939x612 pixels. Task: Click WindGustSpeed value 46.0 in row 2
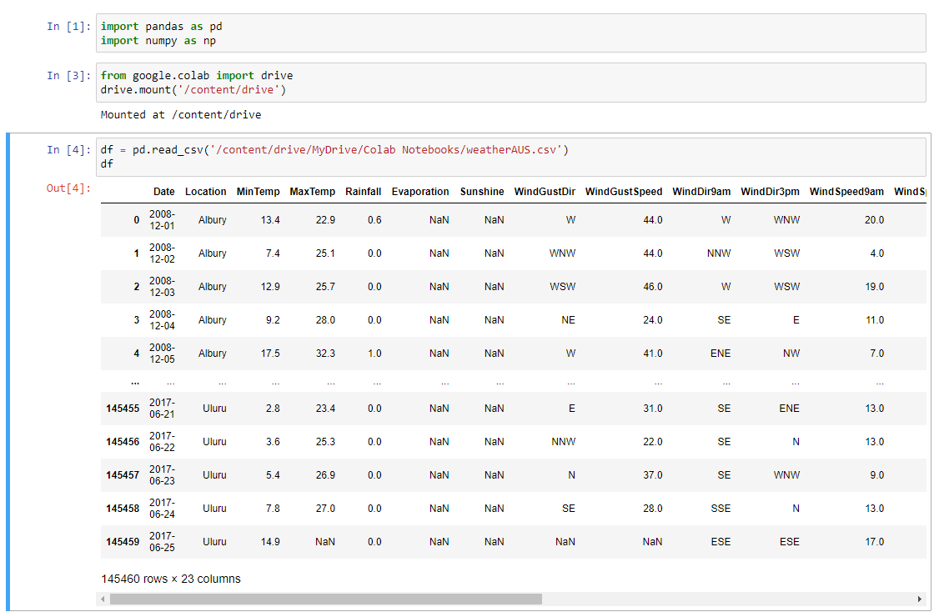(x=653, y=287)
